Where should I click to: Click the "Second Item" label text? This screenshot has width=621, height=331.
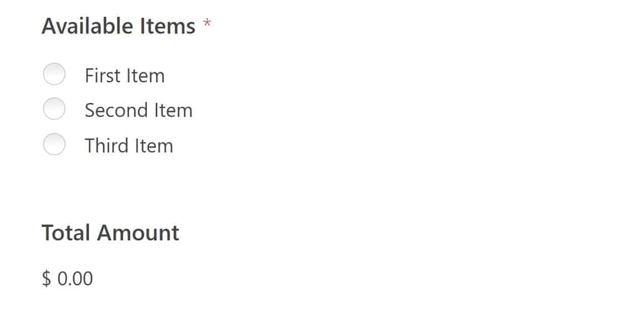click(x=139, y=110)
